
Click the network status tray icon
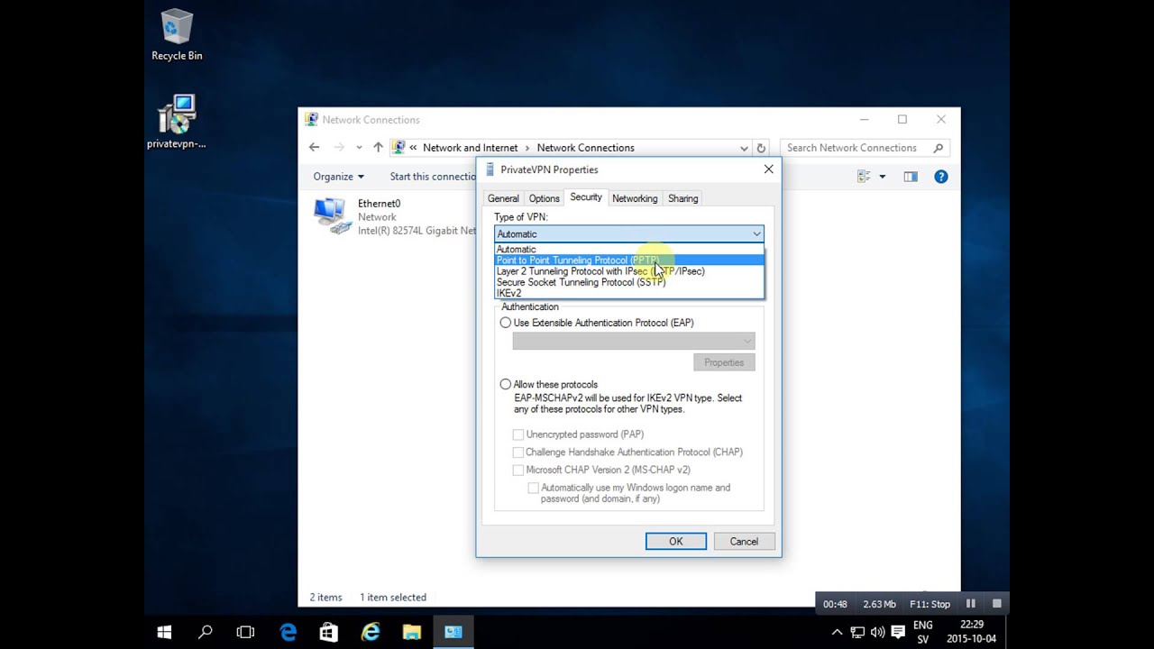[857, 633]
